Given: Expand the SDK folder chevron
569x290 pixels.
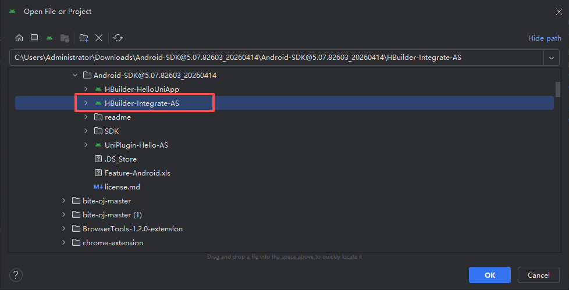Looking at the screenshot, I should click(x=86, y=131).
